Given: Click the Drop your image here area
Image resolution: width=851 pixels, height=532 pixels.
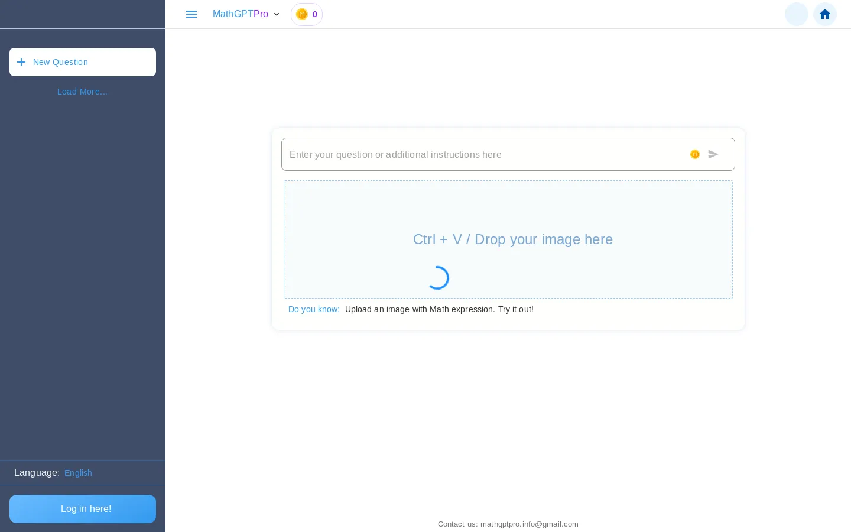Looking at the screenshot, I should click(x=508, y=239).
